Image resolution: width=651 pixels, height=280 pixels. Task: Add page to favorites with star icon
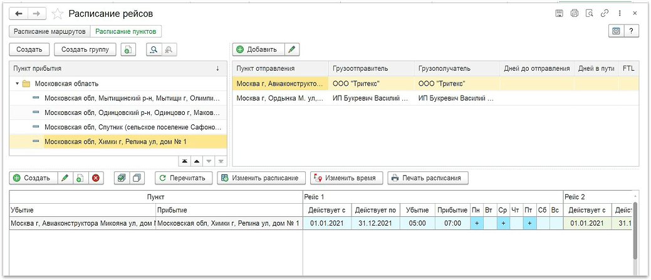[57, 14]
